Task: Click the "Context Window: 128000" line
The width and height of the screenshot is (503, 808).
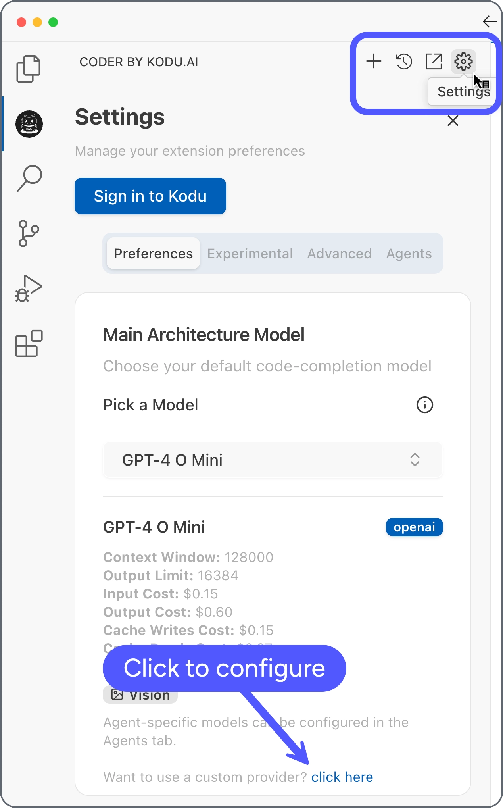Action: coord(188,557)
